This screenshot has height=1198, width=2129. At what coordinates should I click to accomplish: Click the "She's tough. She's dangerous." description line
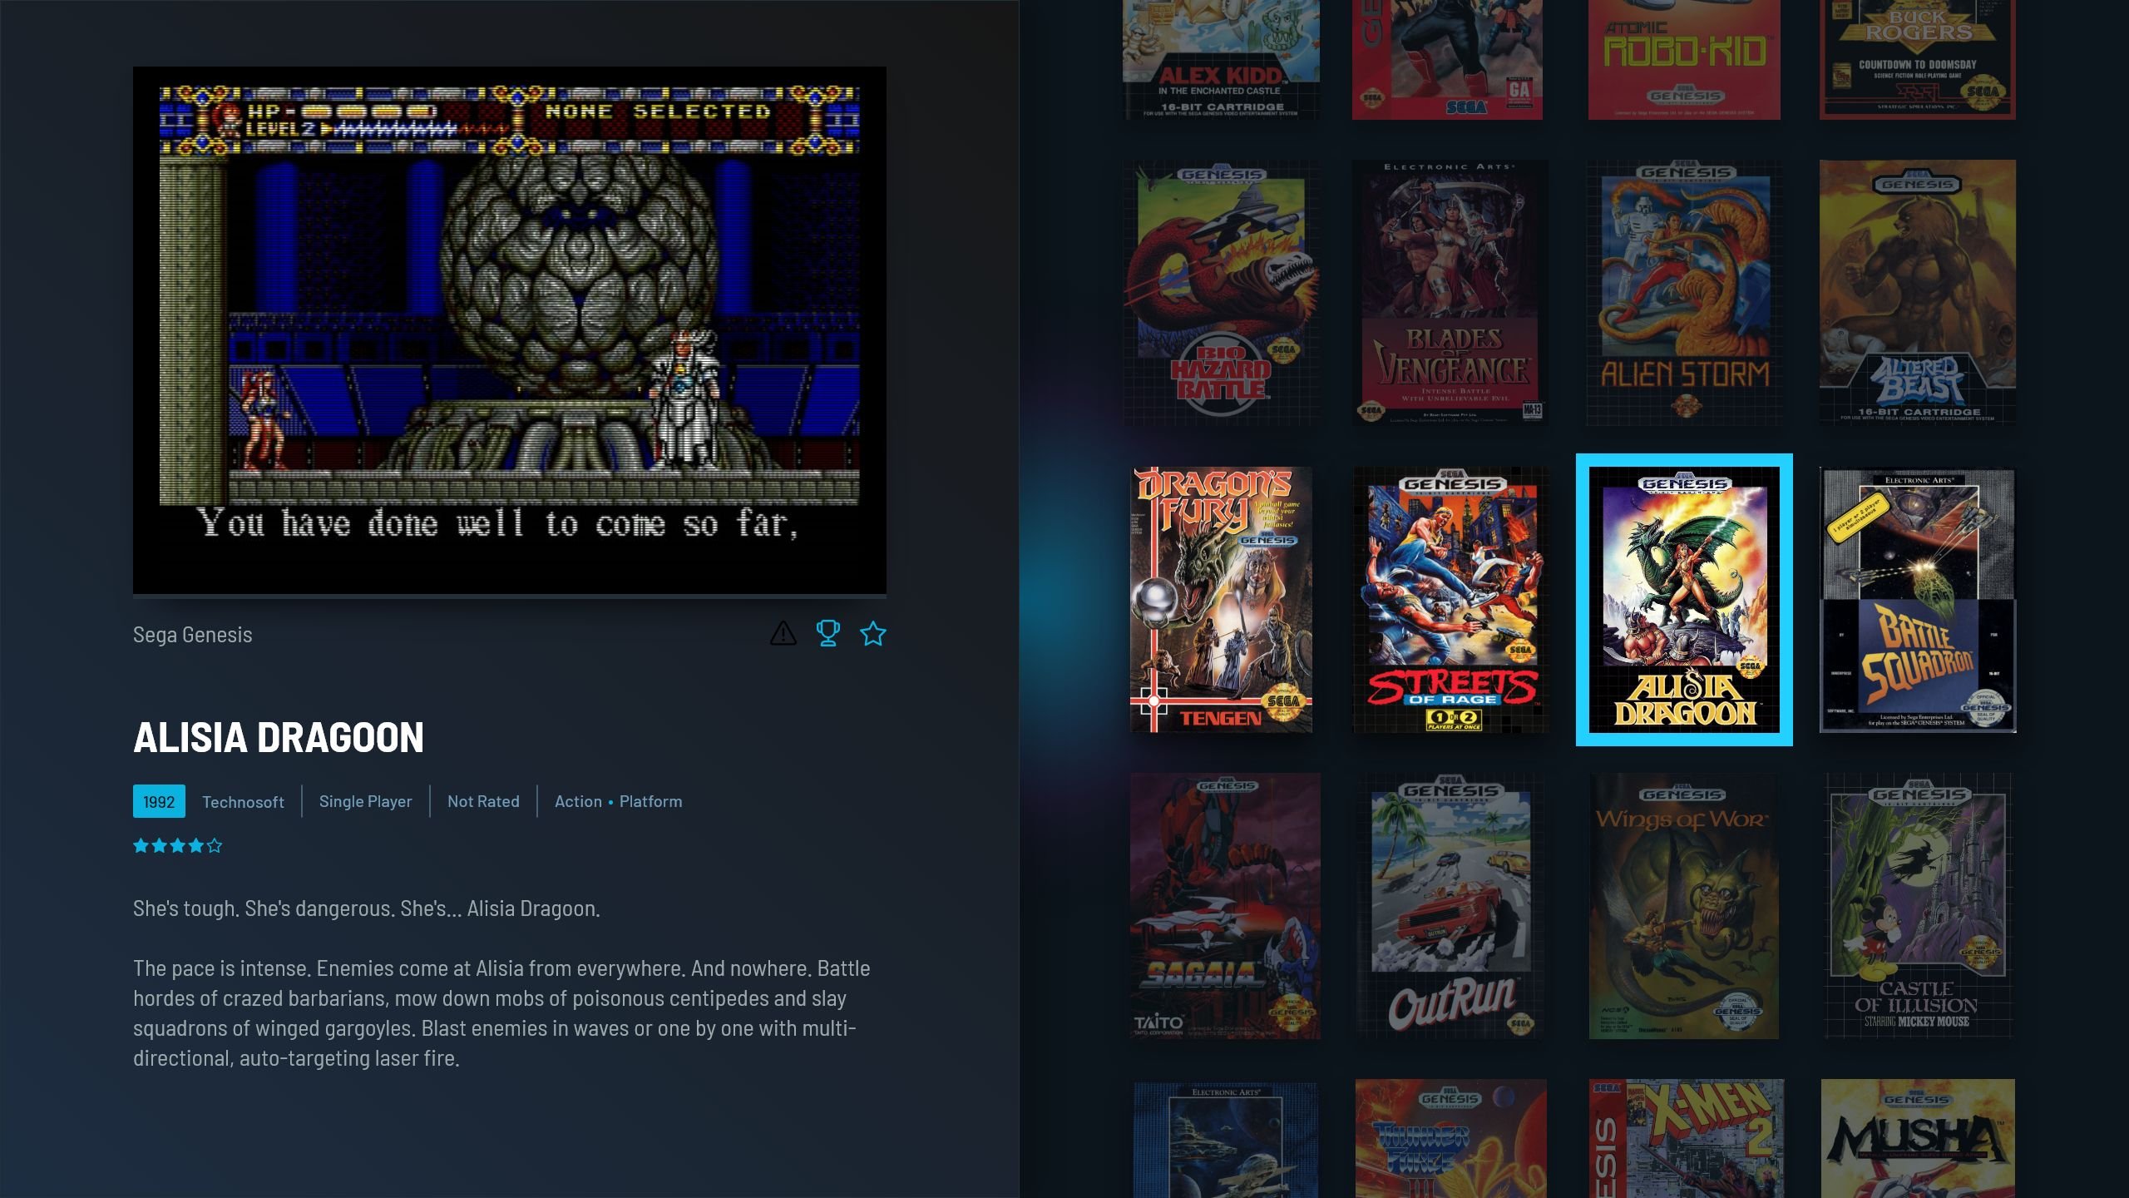[x=366, y=908]
